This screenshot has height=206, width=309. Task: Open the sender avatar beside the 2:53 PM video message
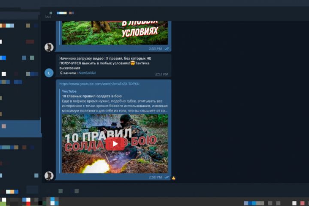pyautogui.click(x=49, y=47)
